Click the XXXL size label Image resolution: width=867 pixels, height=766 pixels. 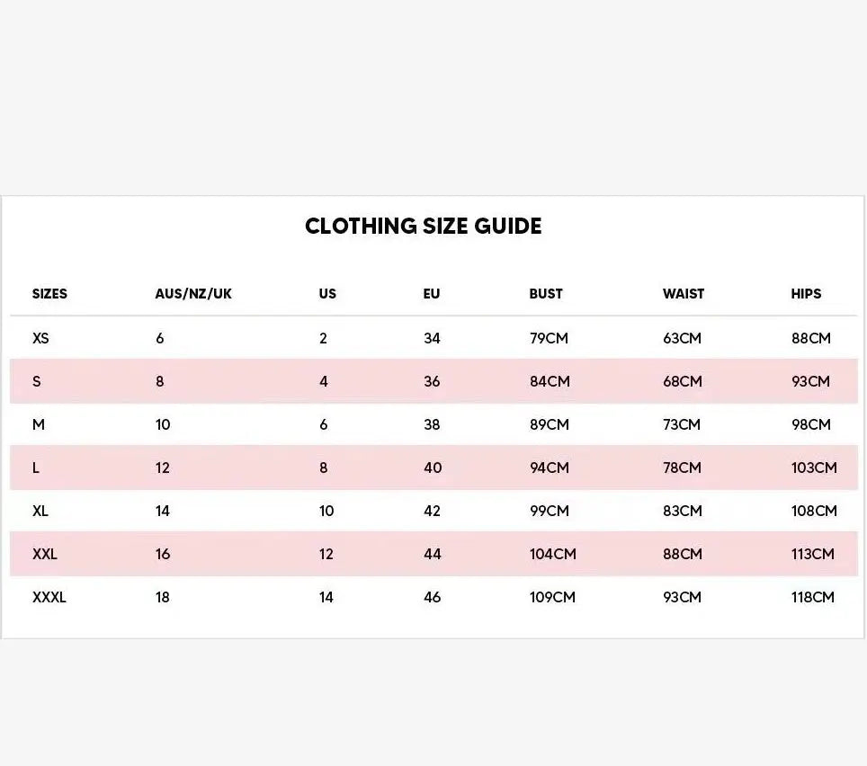tap(49, 598)
